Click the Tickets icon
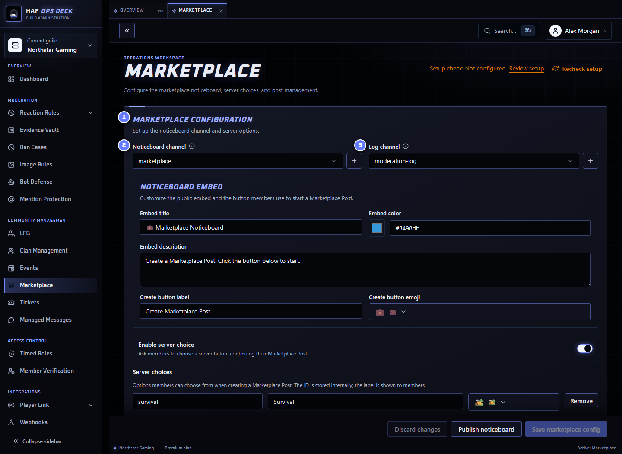Screen dimensions: 622x454 (11, 303)
